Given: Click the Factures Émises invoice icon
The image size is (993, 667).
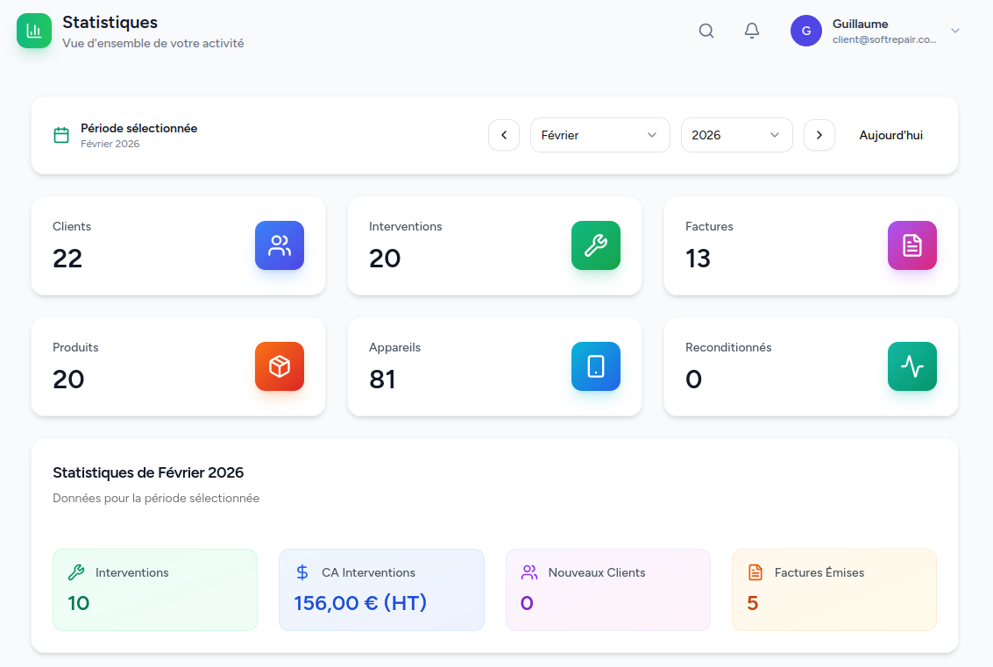Looking at the screenshot, I should (x=755, y=572).
